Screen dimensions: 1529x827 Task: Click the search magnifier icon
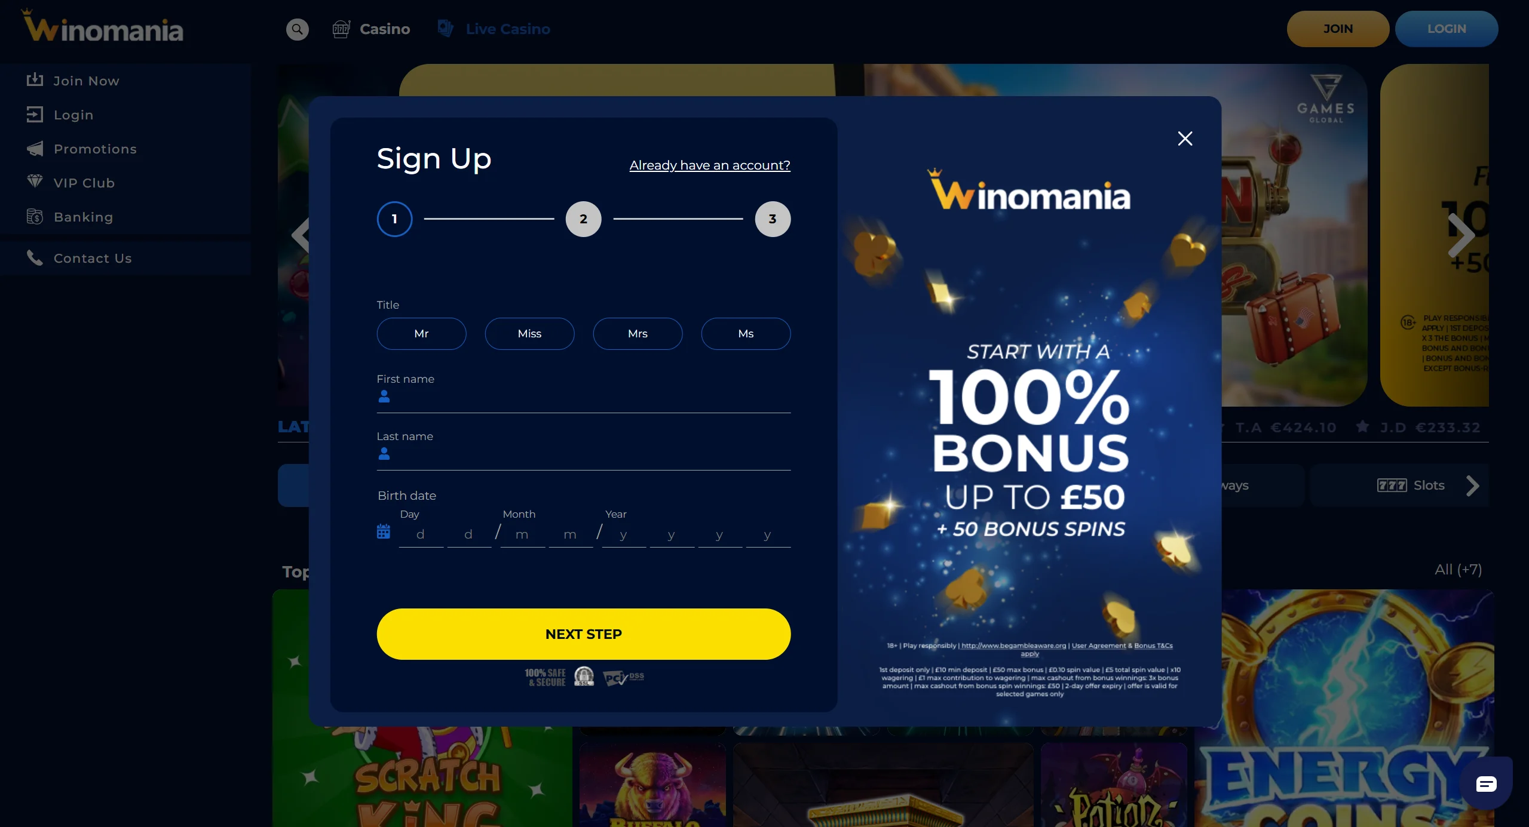point(297,29)
